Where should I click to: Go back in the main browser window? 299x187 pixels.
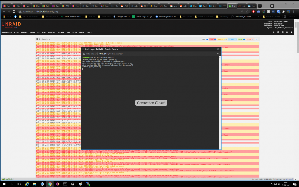(x=4, y=12)
